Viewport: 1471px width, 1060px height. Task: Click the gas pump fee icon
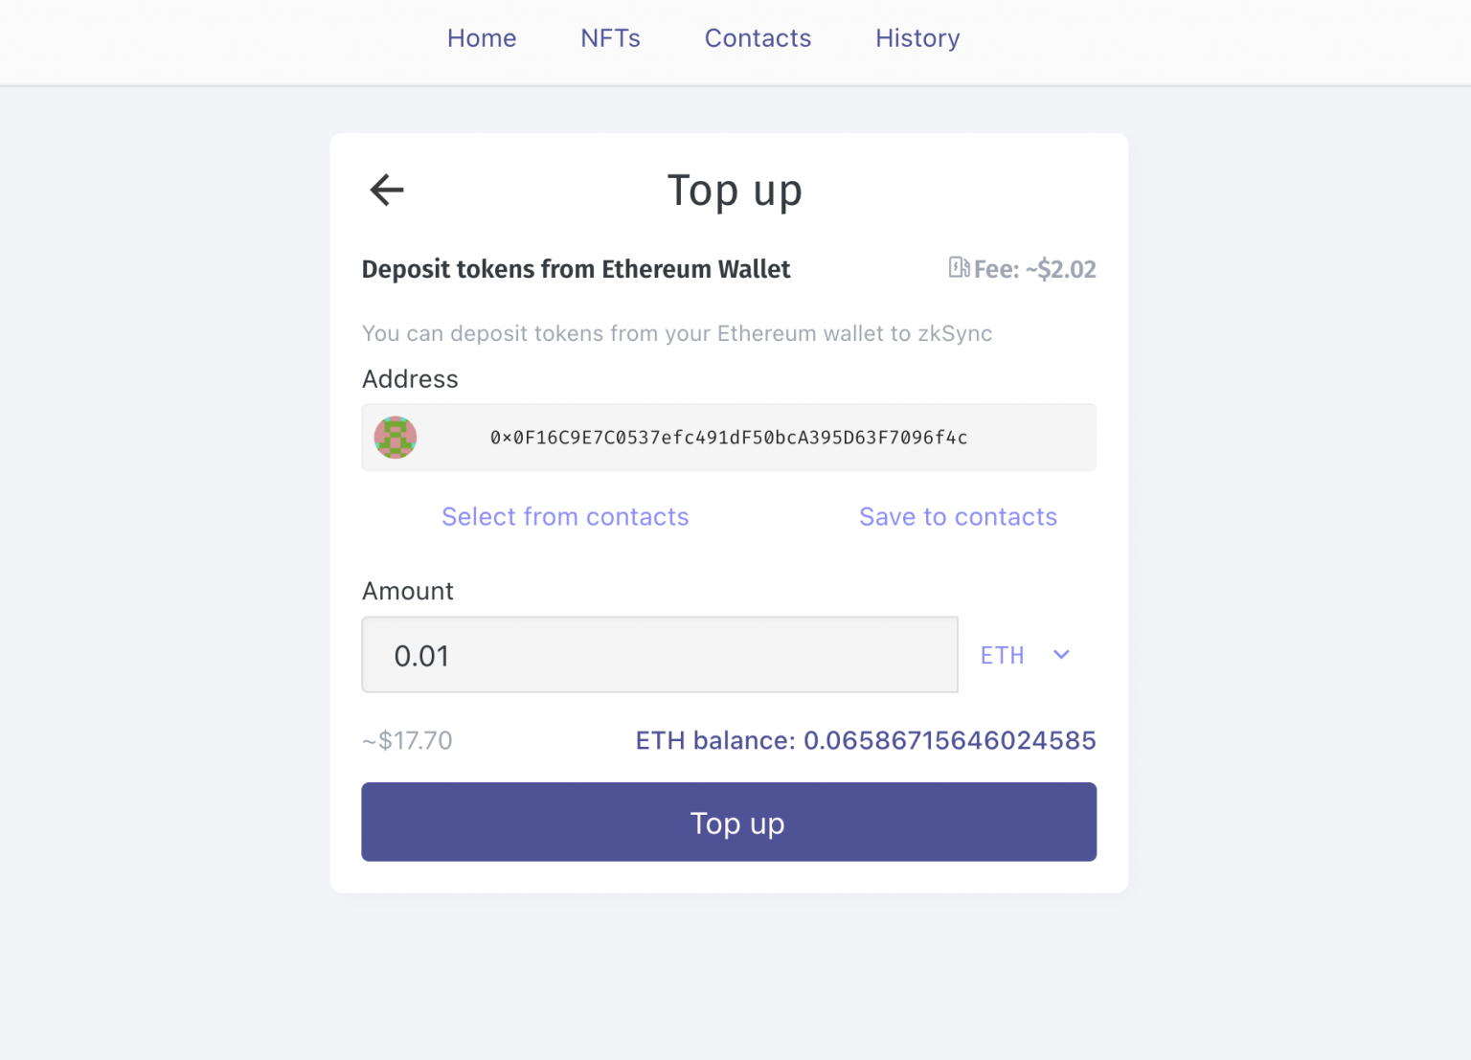coord(959,267)
